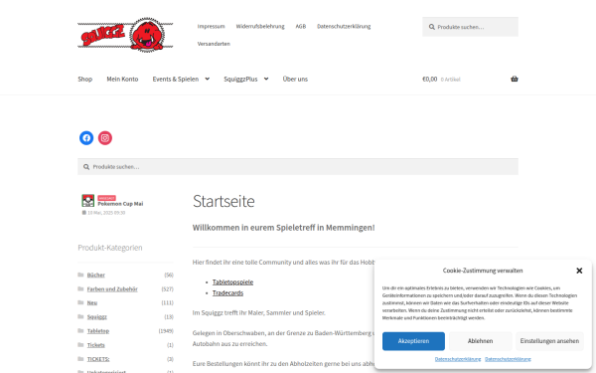Open the Widerrufsbelehrung link
The height and width of the screenshot is (373, 596).
(x=260, y=26)
